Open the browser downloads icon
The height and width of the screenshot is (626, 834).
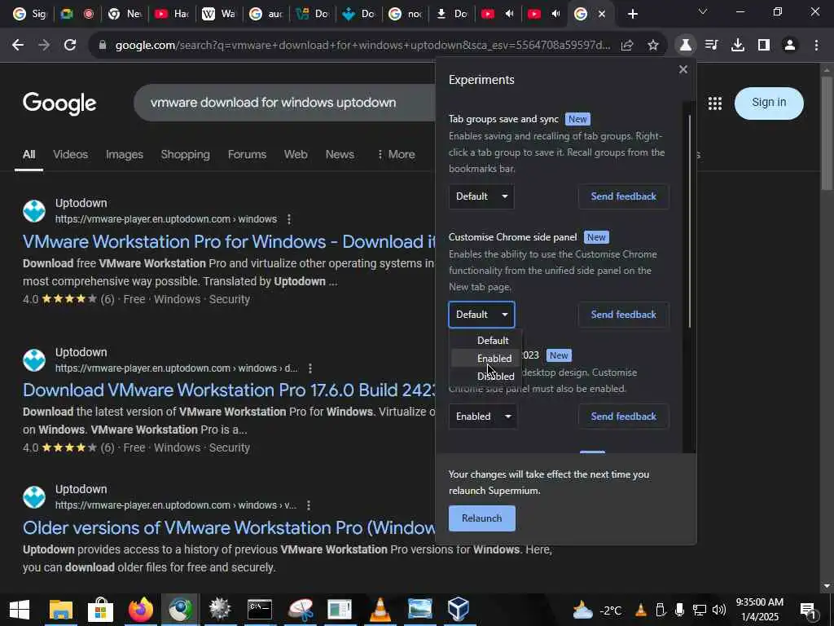[738, 46]
